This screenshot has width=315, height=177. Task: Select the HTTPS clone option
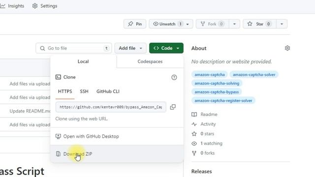click(65, 91)
